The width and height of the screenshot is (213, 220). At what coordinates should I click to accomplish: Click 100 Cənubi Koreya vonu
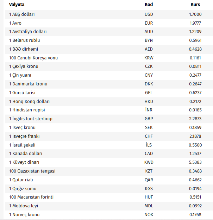(33, 58)
